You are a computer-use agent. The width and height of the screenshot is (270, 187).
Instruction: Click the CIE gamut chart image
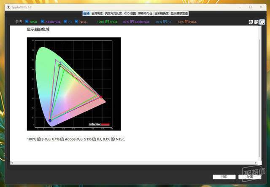point(74,84)
